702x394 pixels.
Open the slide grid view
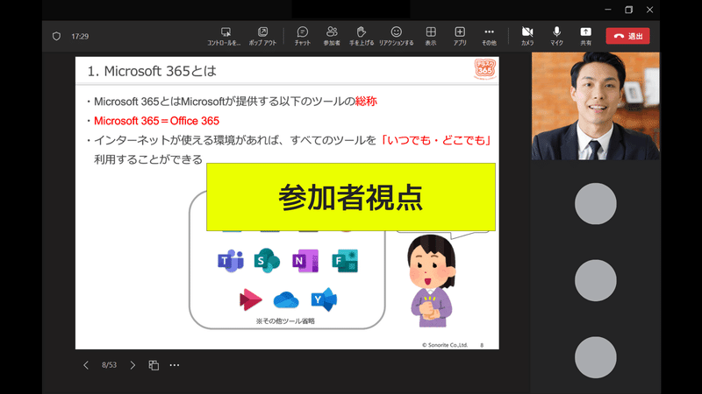pos(154,365)
